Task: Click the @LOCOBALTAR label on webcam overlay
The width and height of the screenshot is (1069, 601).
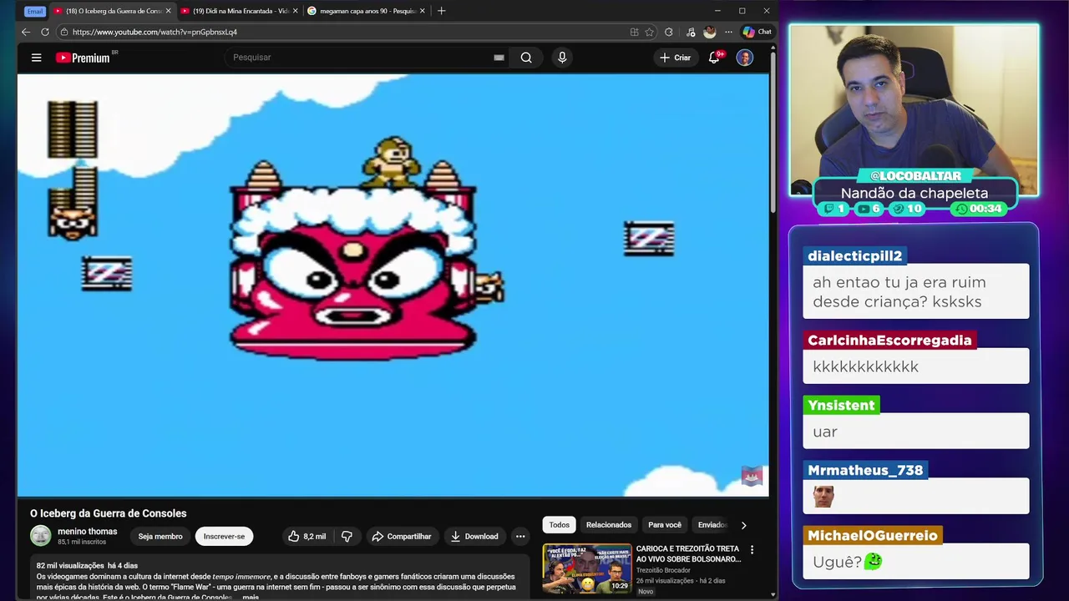Action: [915, 175]
